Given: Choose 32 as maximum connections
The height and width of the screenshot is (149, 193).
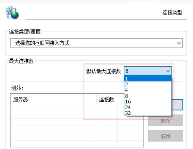Looking at the screenshot, I should [x=148, y=113].
